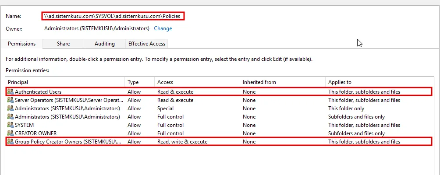This screenshot has width=440, height=175.
Task: Select the SYSTEM permission entry
Action: (x=219, y=125)
